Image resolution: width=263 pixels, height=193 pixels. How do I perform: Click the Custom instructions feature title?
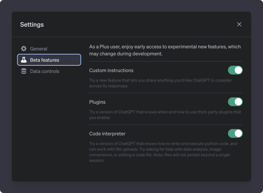click(111, 70)
